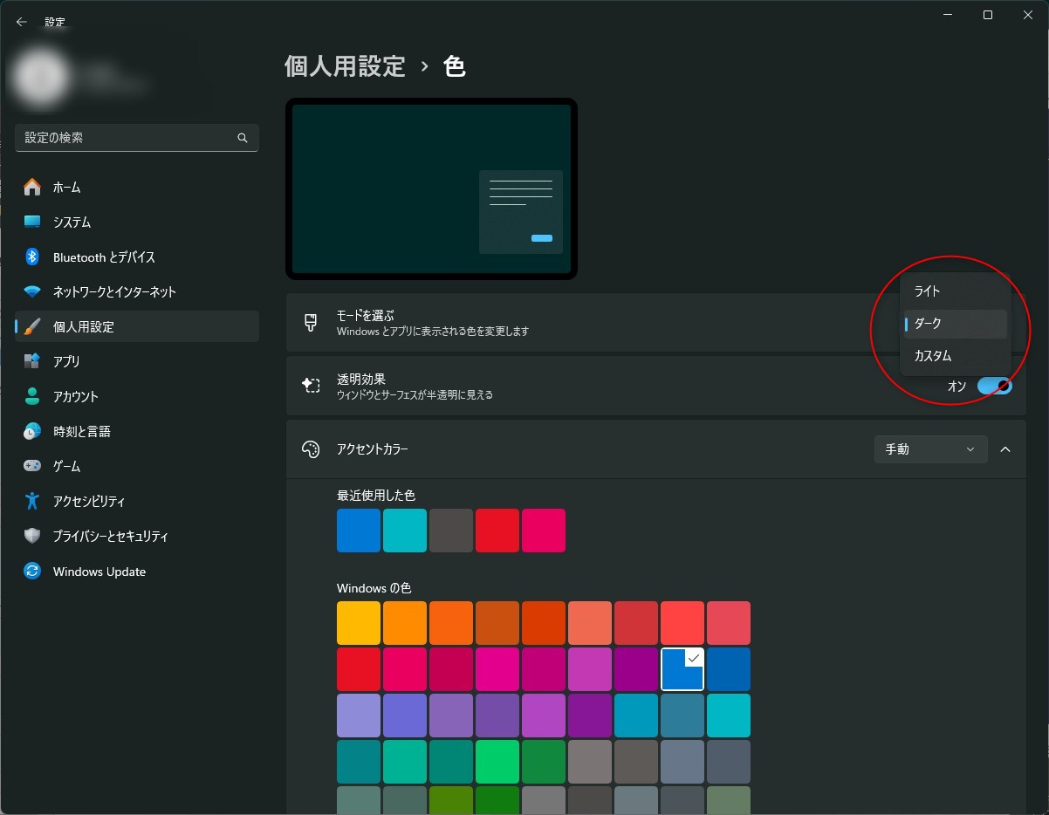Open 時刻と言語 settings
This screenshot has width=1049, height=815.
[137, 431]
